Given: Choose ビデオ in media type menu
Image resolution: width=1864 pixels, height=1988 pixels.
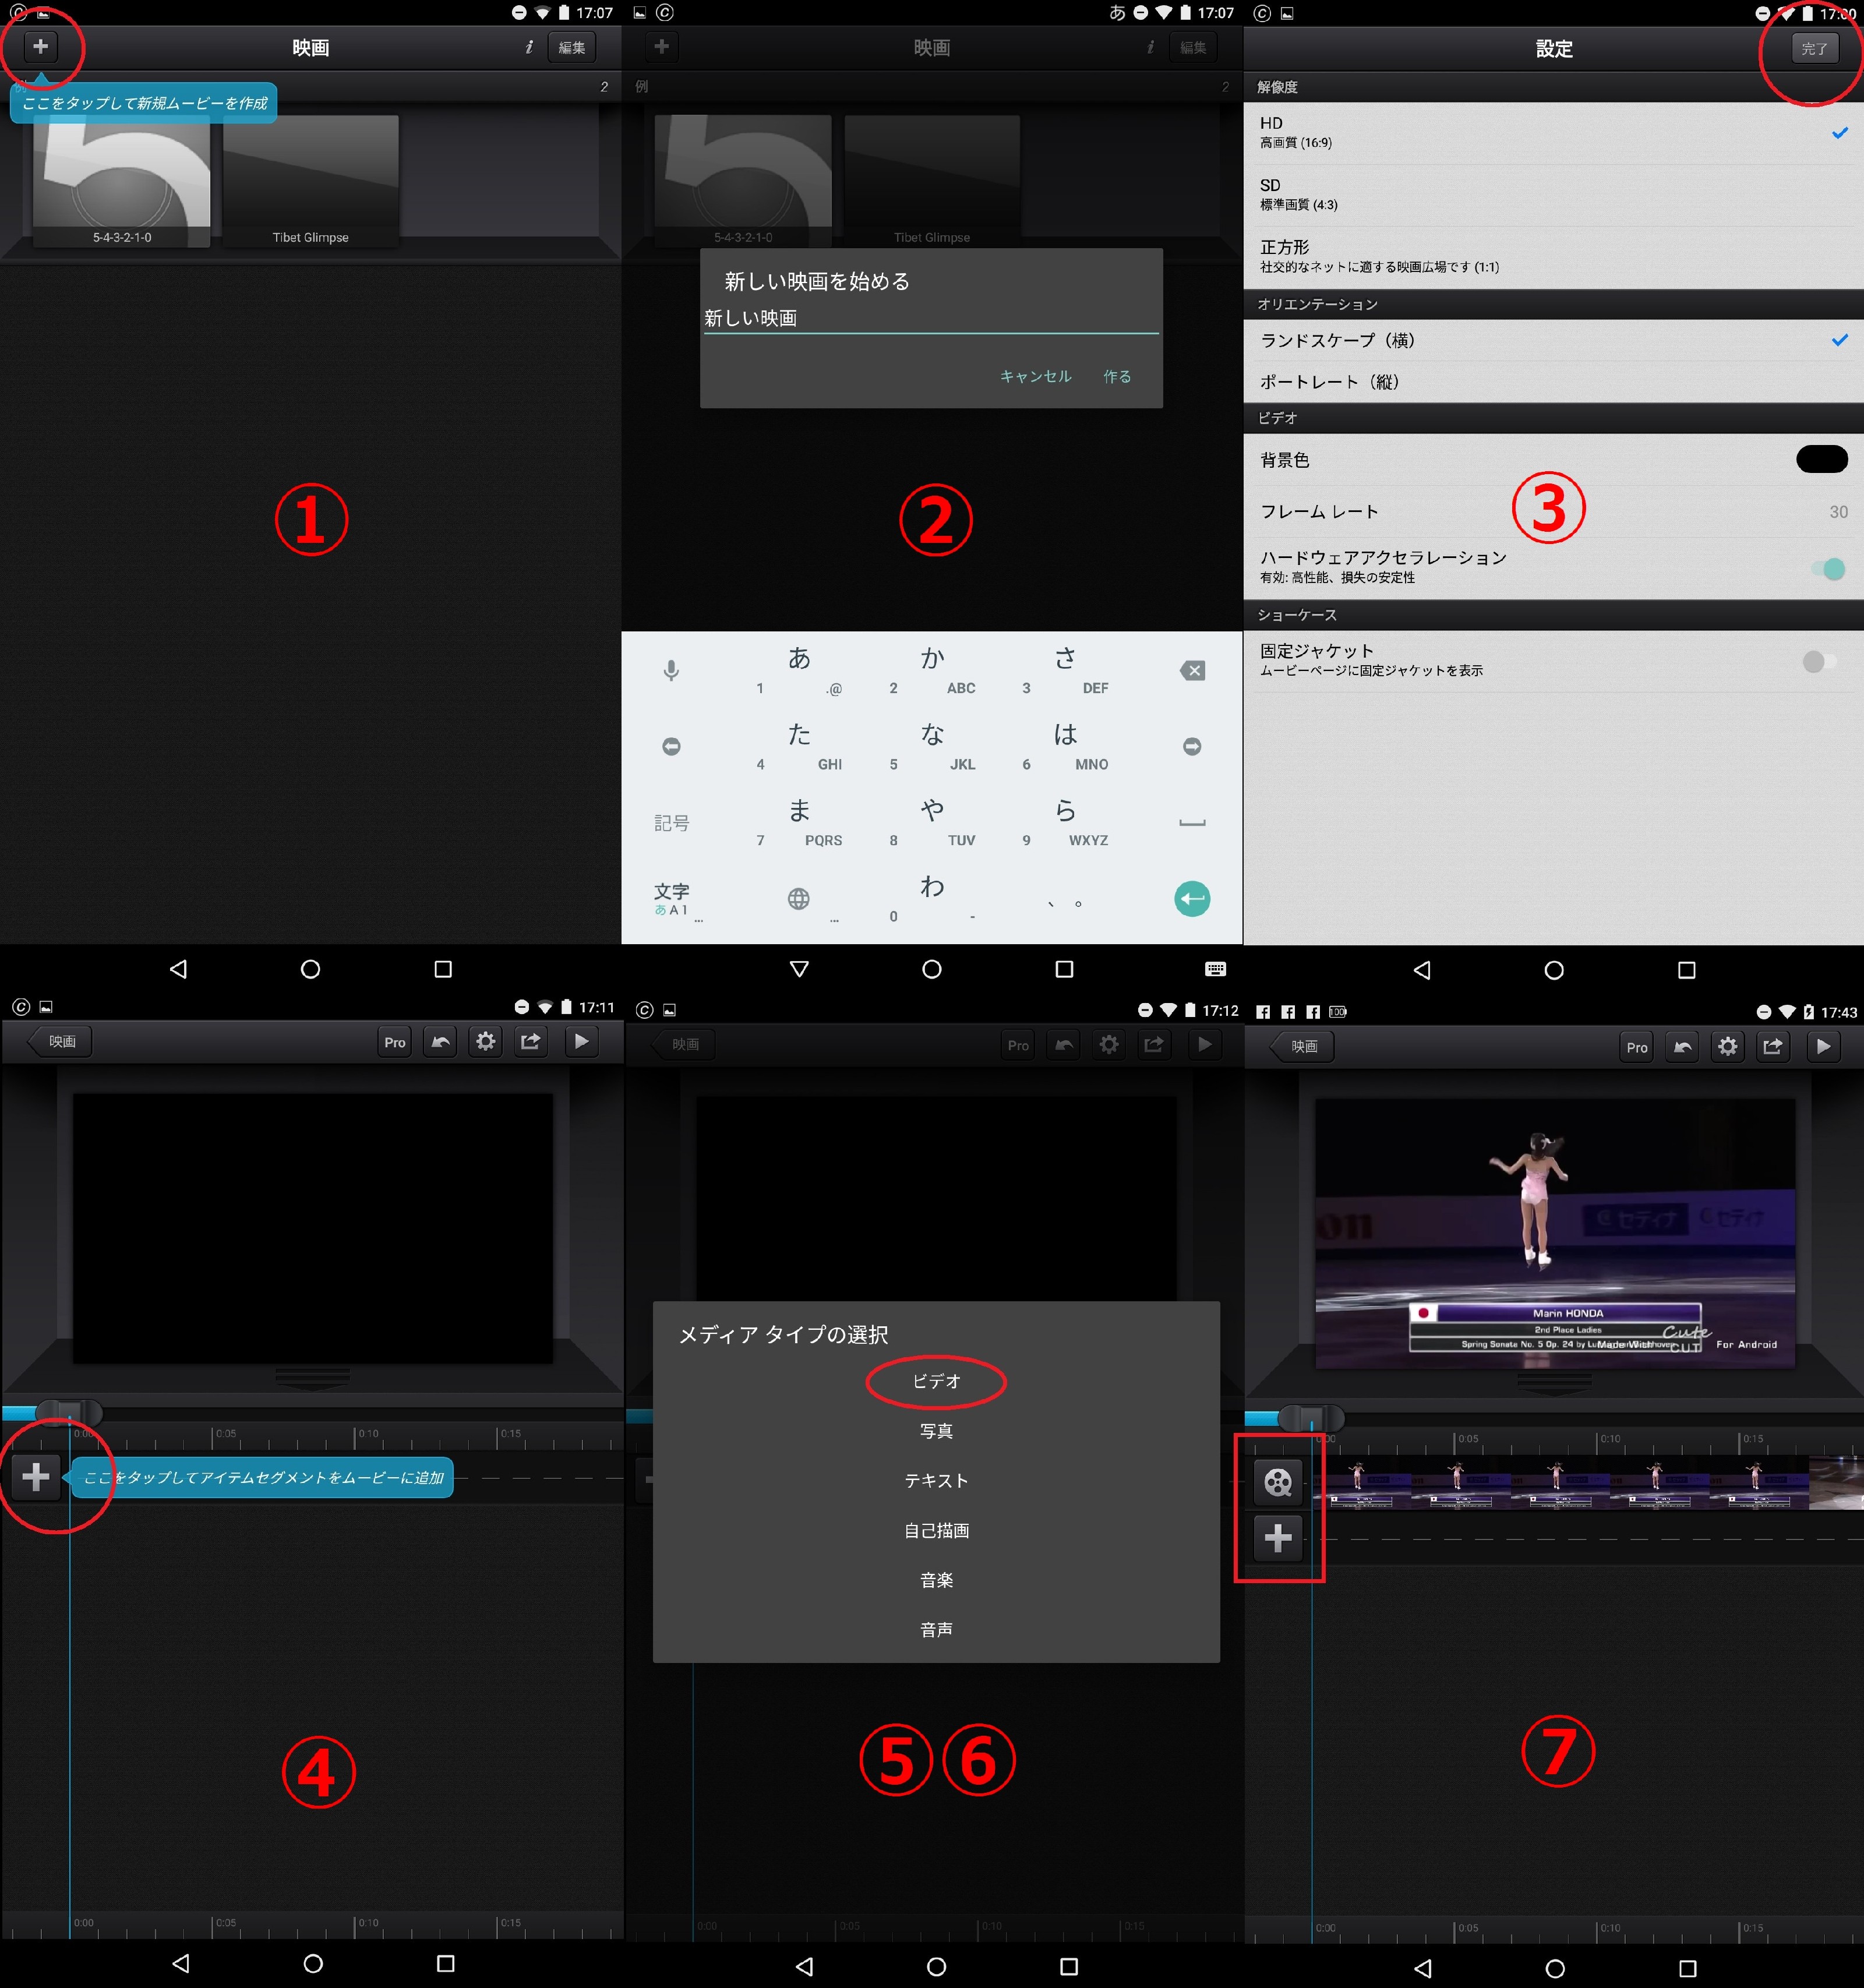Looking at the screenshot, I should pyautogui.click(x=935, y=1381).
